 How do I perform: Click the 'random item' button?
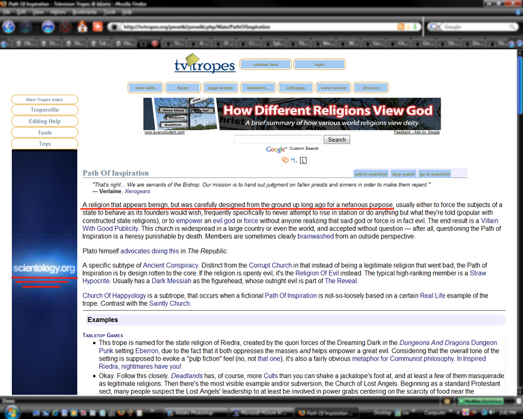click(265, 65)
